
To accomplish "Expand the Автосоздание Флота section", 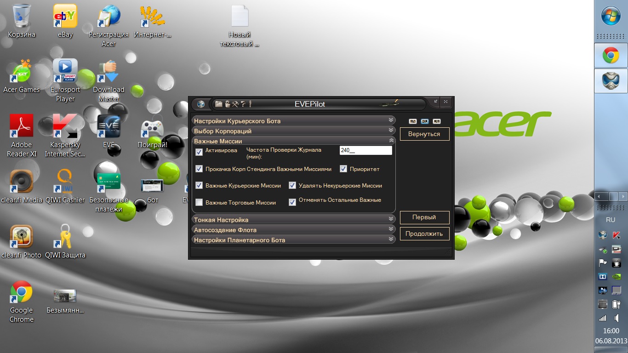I will coord(293,229).
